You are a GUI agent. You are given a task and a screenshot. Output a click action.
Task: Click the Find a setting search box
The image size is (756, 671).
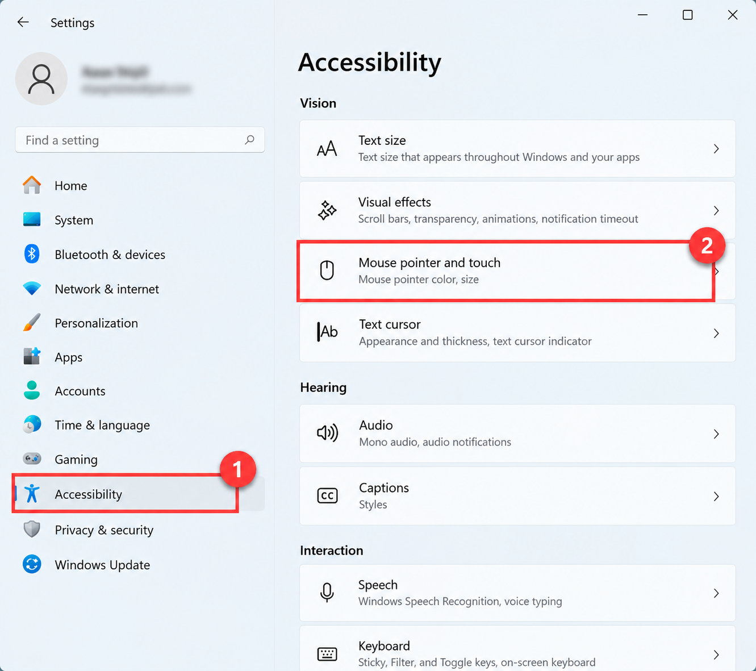click(140, 140)
